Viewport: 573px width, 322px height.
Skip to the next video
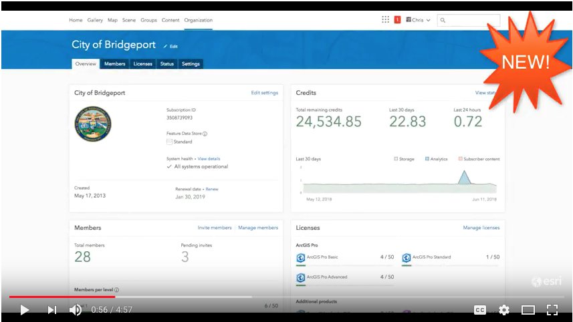click(x=52, y=310)
